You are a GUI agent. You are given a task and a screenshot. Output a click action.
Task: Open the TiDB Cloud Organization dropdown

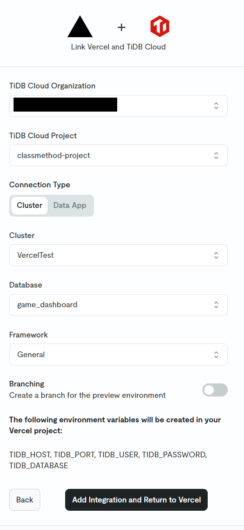coord(119,106)
